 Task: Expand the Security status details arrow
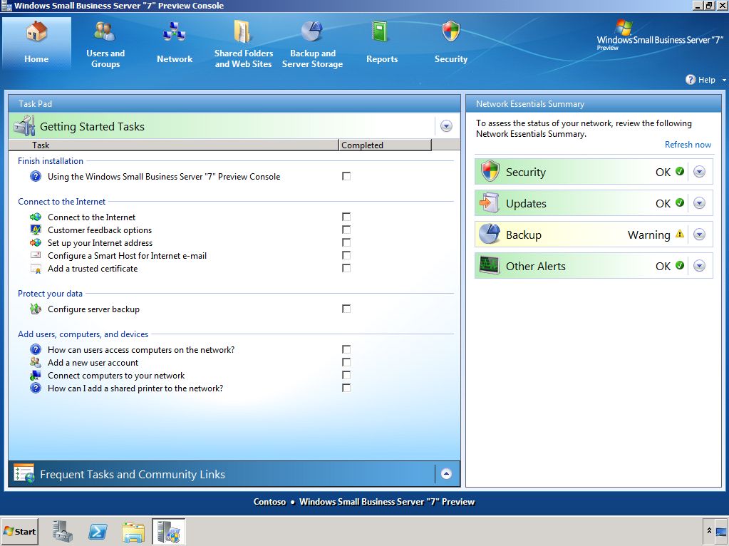point(699,172)
